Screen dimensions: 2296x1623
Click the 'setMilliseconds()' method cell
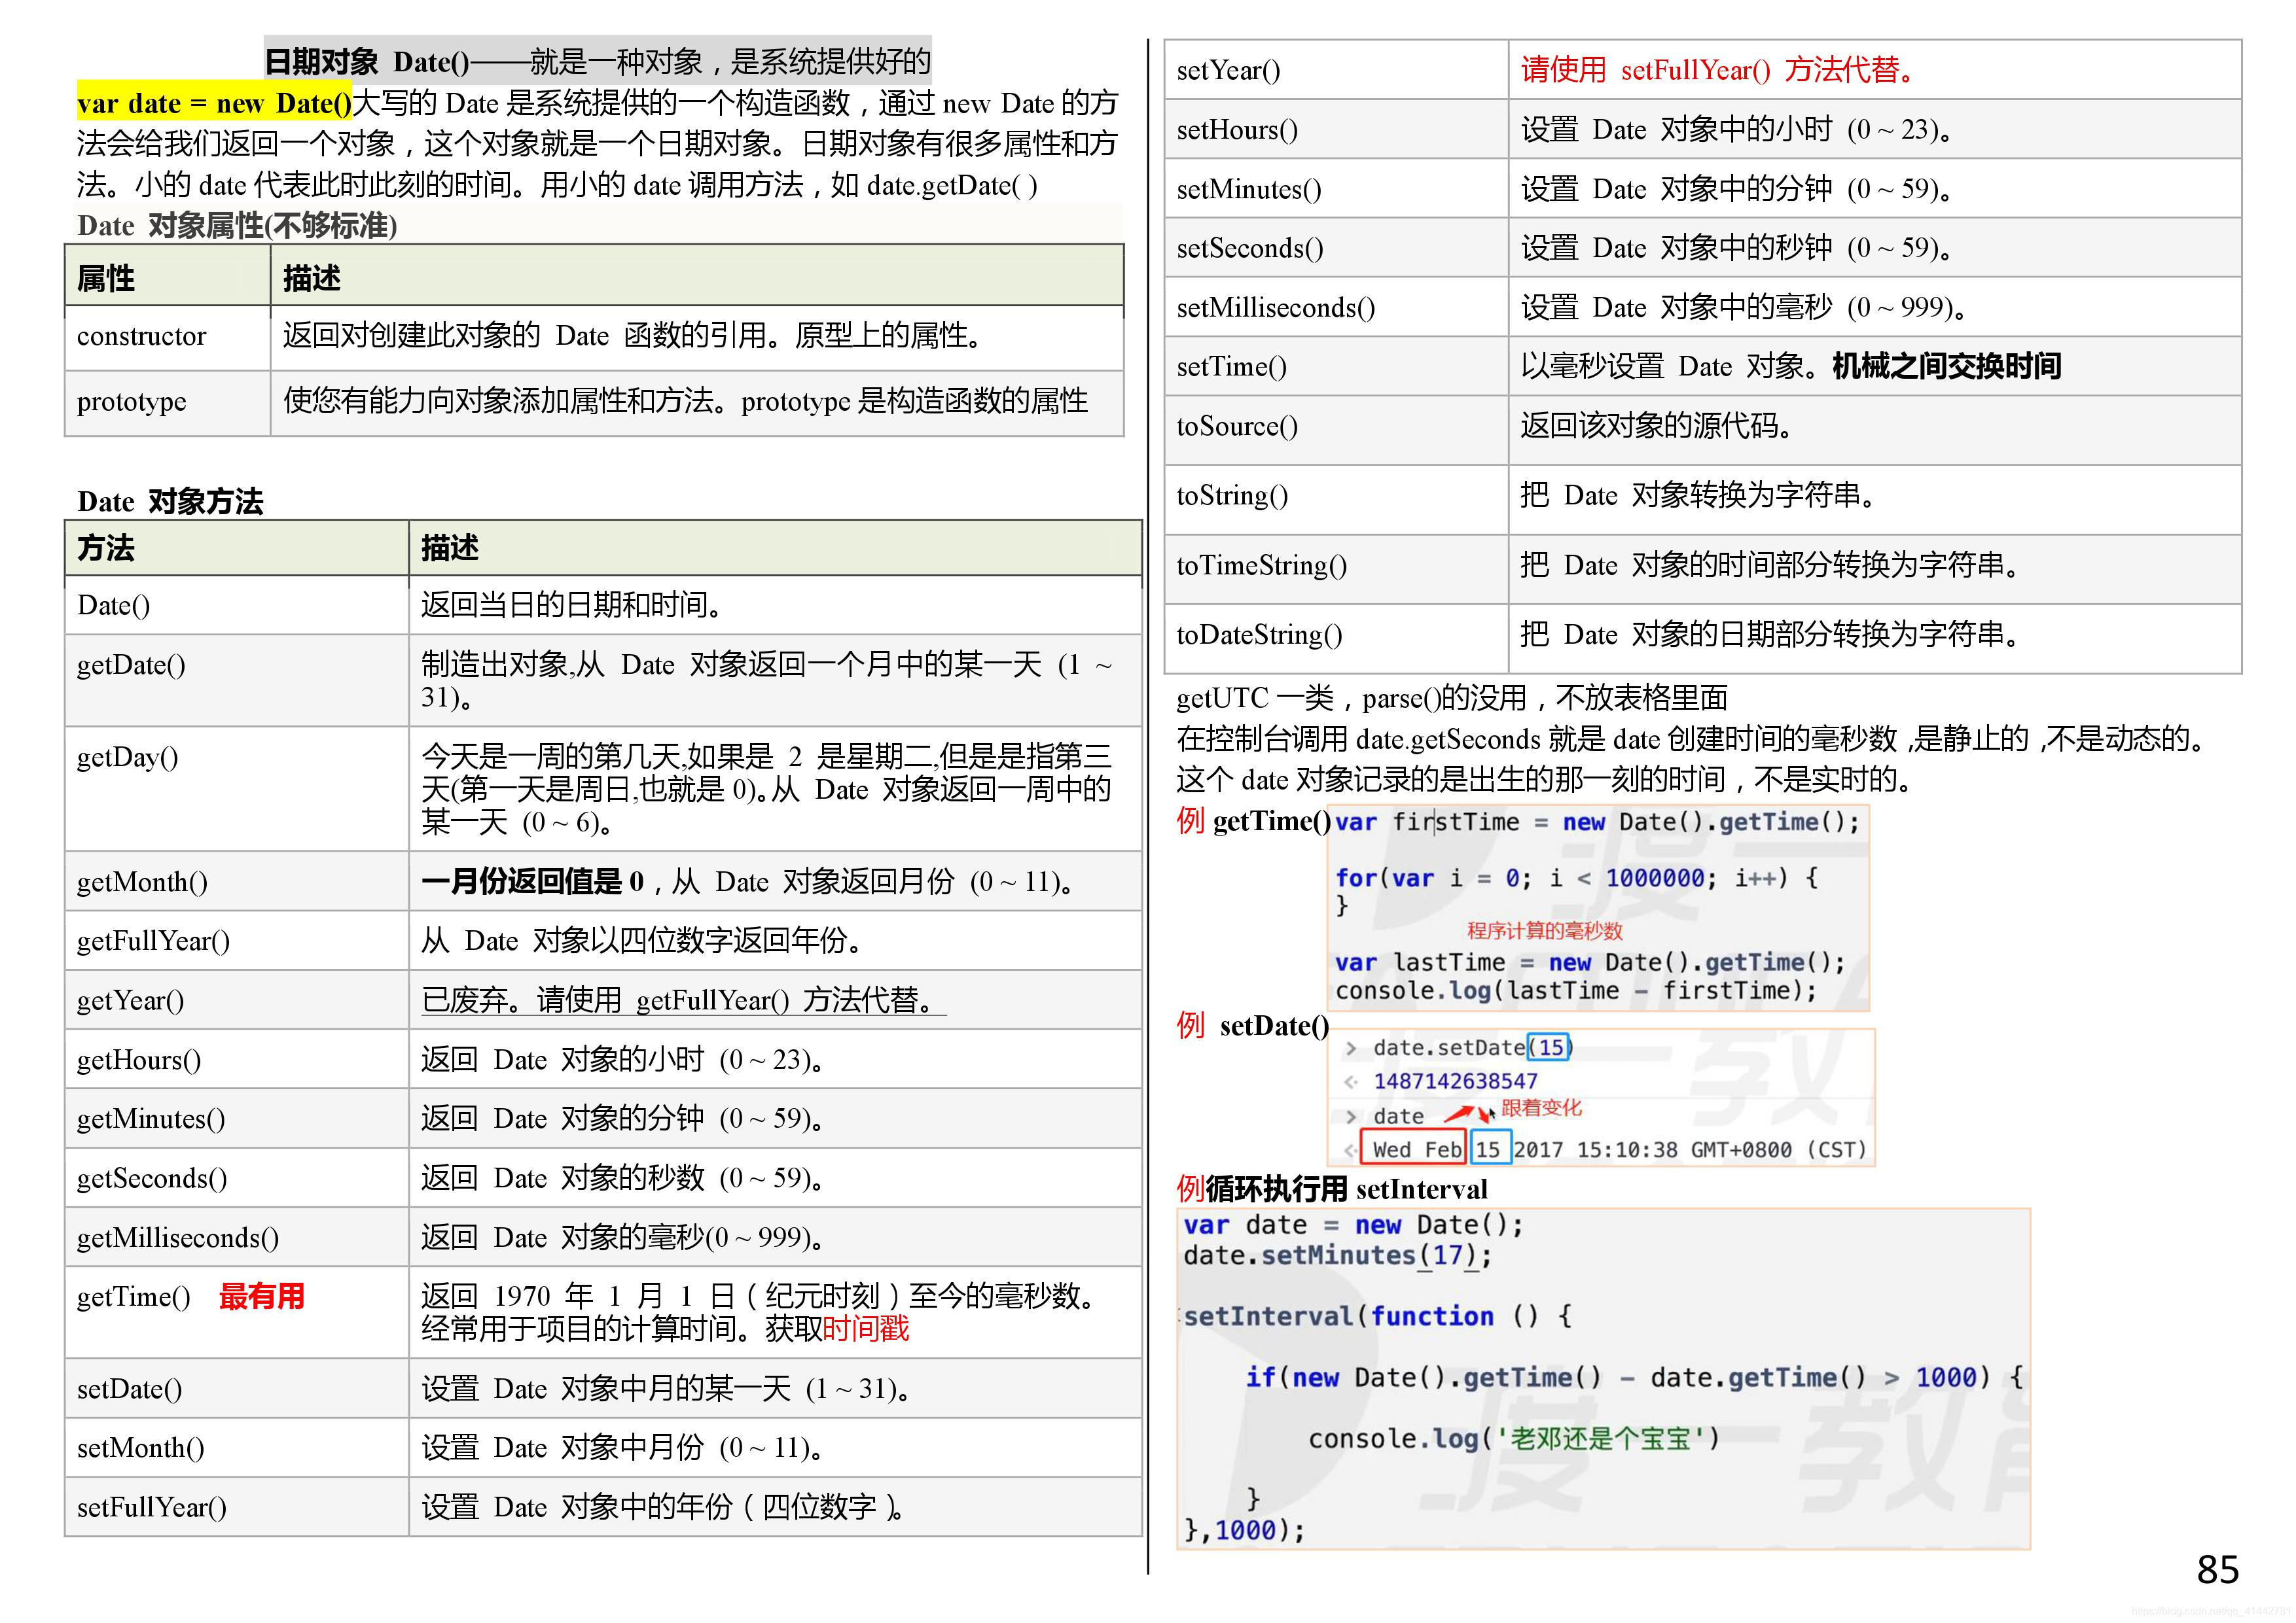pyautogui.click(x=1337, y=307)
